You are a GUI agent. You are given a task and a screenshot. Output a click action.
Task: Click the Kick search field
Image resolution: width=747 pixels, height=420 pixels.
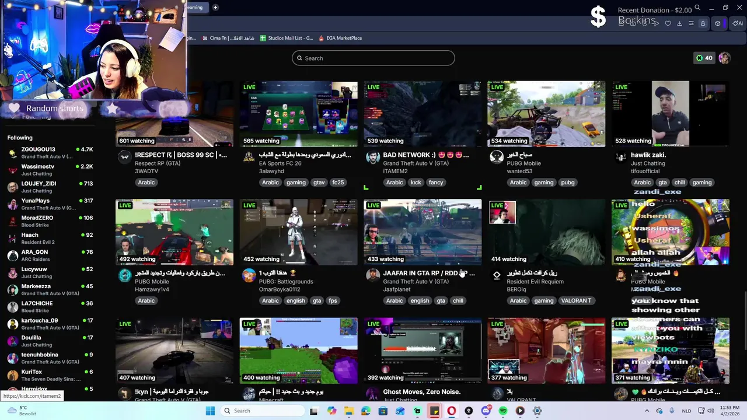373,58
